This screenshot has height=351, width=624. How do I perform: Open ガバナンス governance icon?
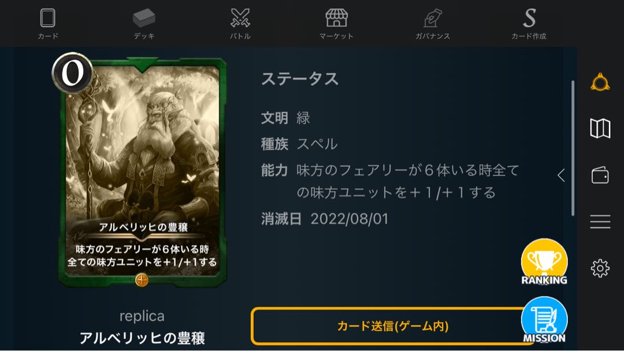pyautogui.click(x=433, y=18)
